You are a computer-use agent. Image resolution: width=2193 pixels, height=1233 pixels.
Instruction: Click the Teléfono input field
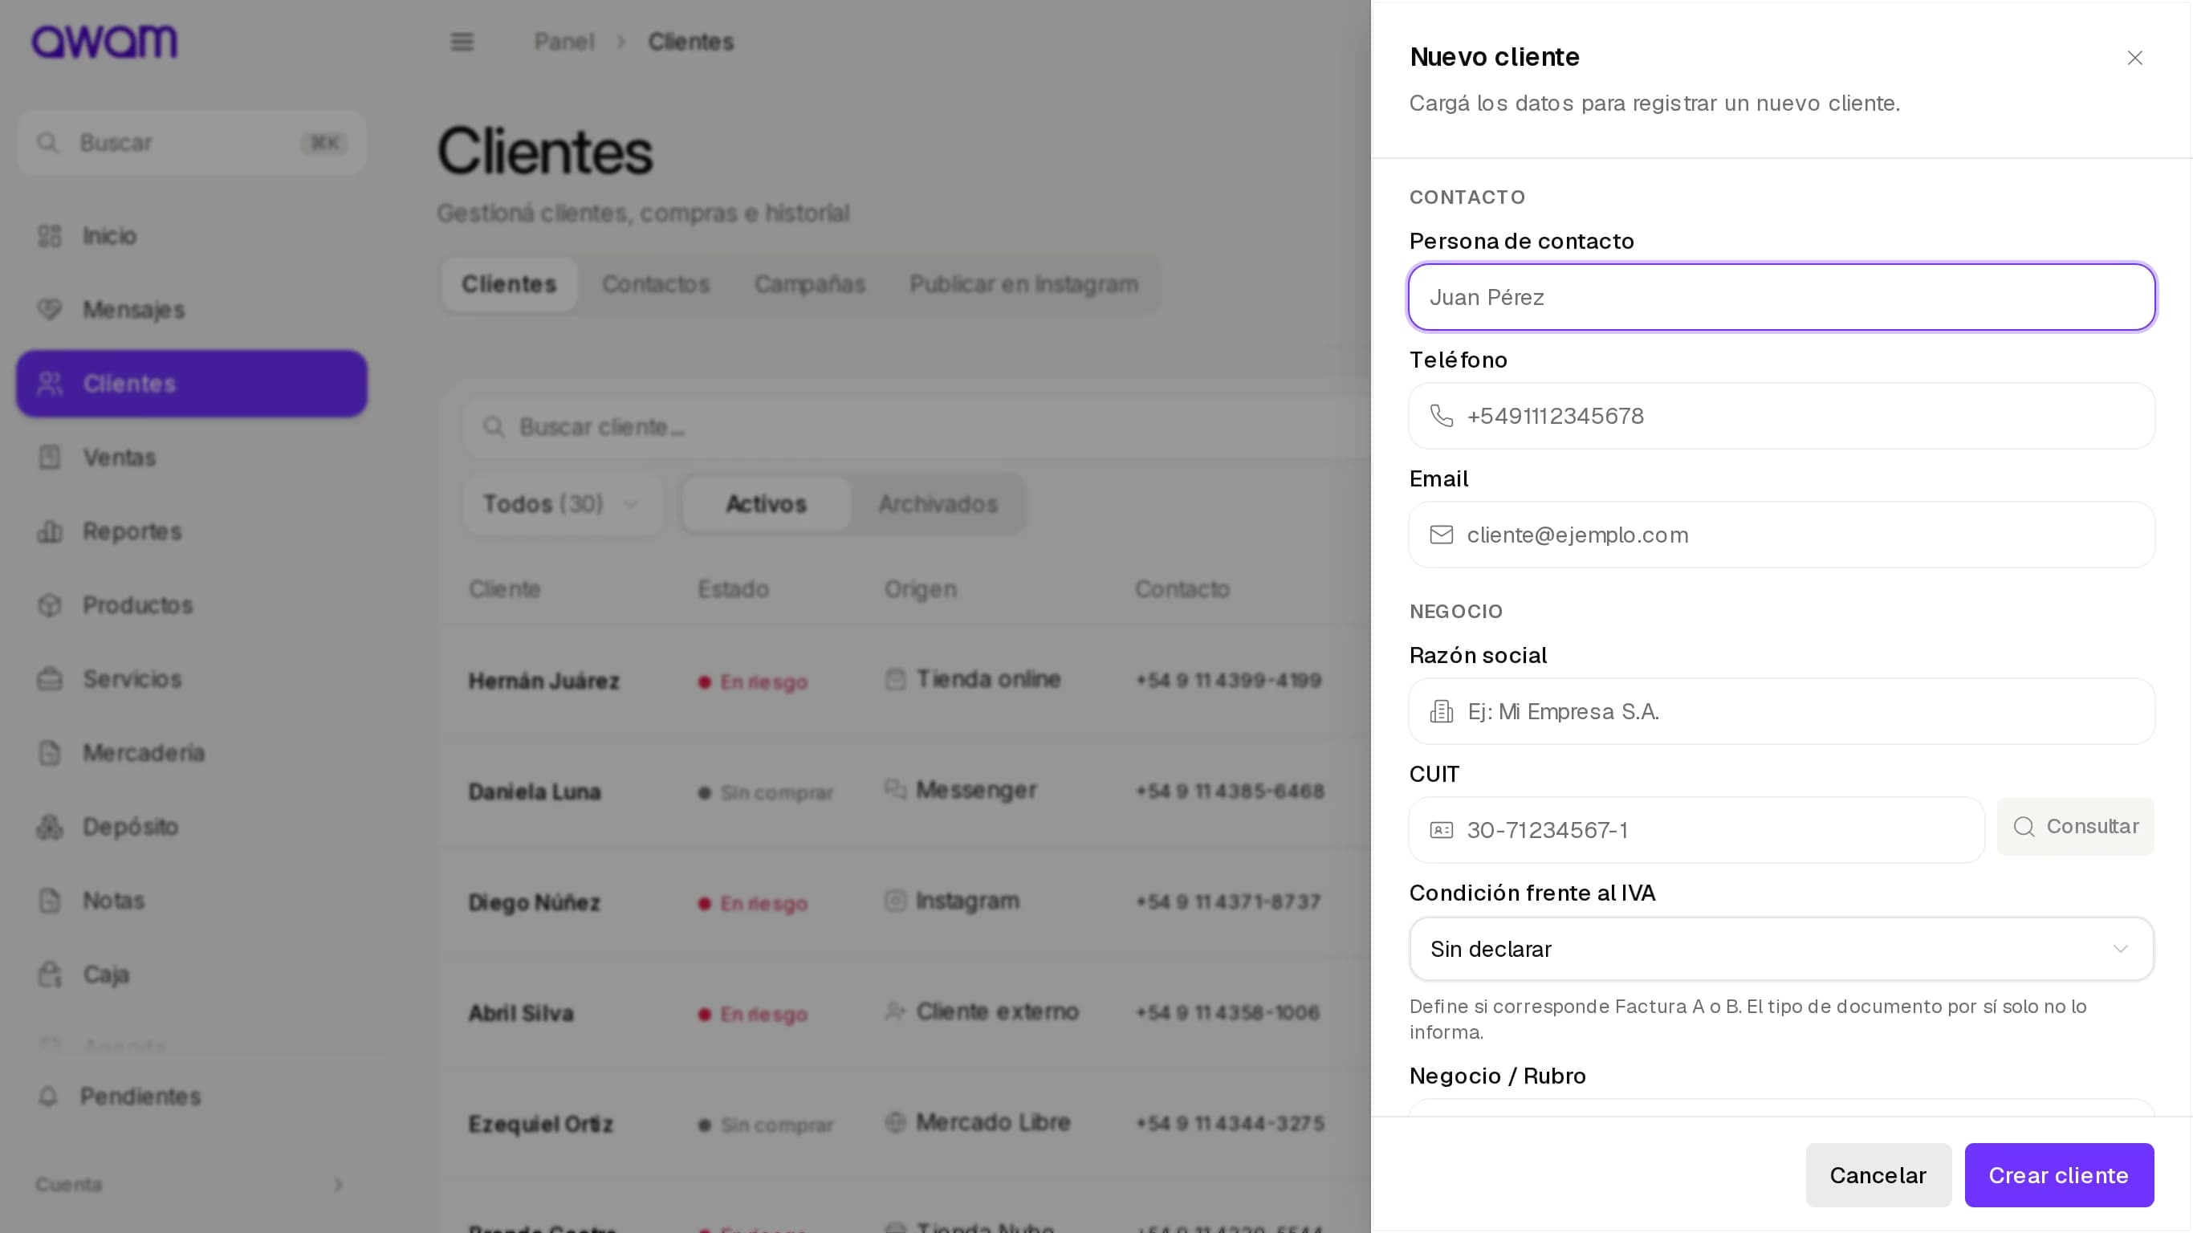pos(1781,416)
